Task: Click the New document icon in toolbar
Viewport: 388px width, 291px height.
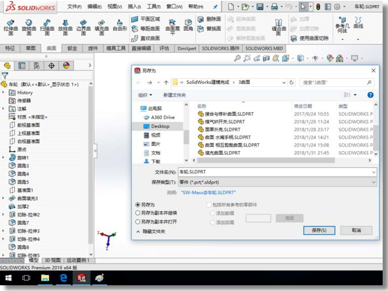Action: [x=231, y=7]
